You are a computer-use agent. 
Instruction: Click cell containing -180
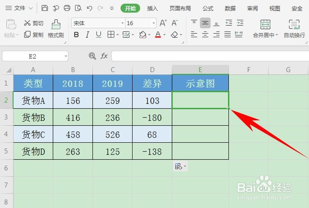tap(152, 117)
